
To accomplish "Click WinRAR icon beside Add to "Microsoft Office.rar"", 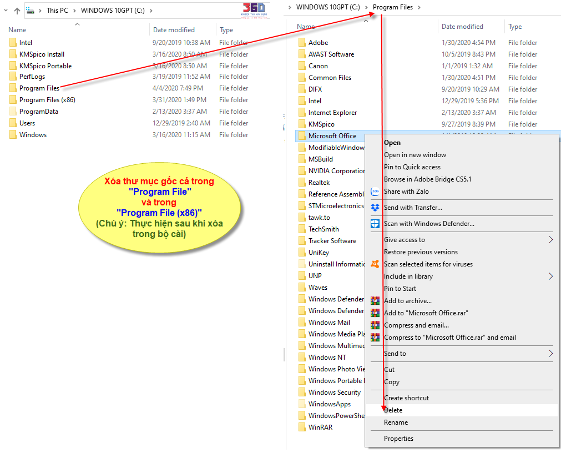I will coord(375,313).
